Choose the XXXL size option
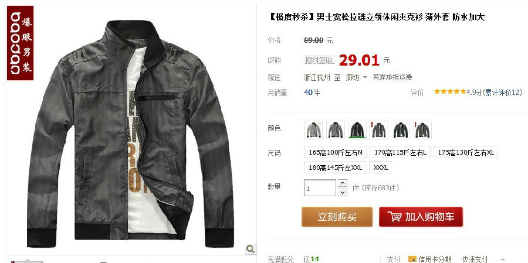The image size is (528, 263). click(x=381, y=168)
